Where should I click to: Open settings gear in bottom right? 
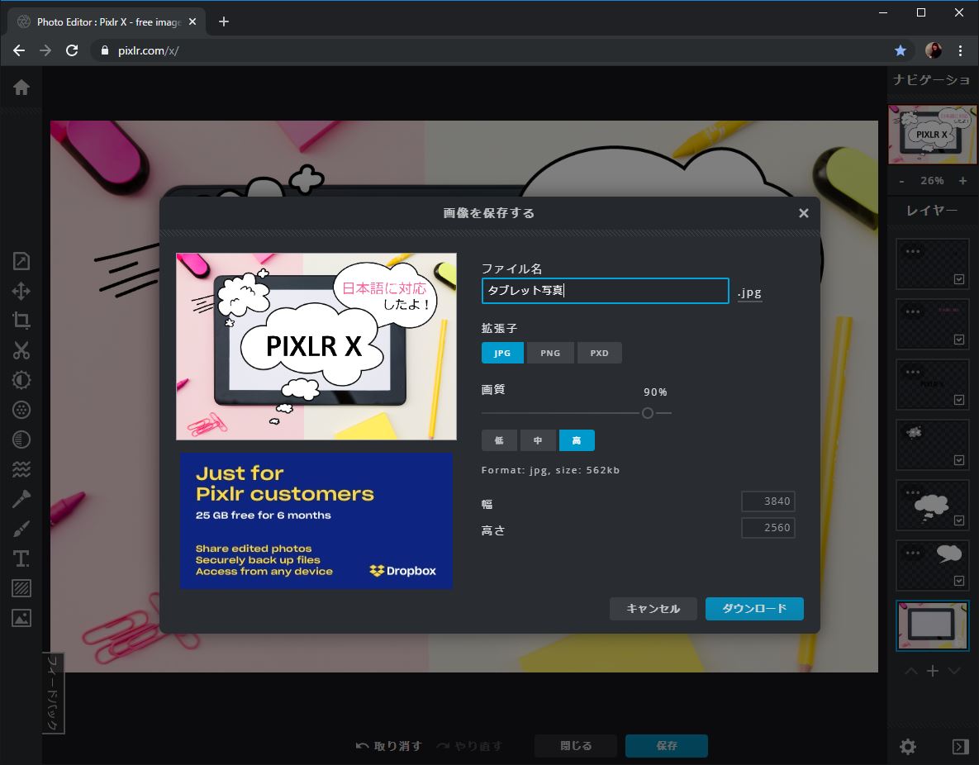(x=908, y=746)
